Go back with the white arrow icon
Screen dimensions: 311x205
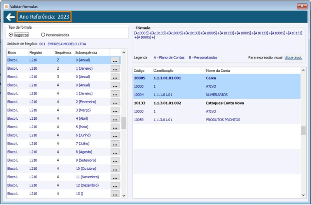click(x=10, y=17)
